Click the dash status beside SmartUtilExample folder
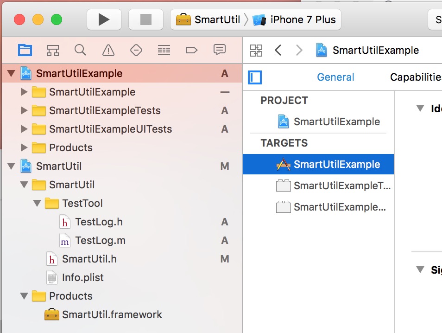 click(225, 92)
